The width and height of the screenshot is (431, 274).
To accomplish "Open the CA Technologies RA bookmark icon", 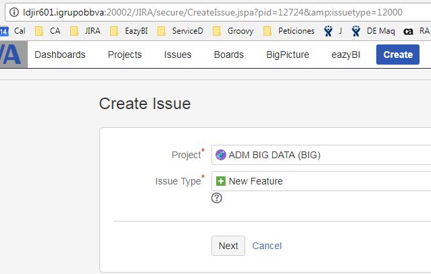I will click(408, 31).
